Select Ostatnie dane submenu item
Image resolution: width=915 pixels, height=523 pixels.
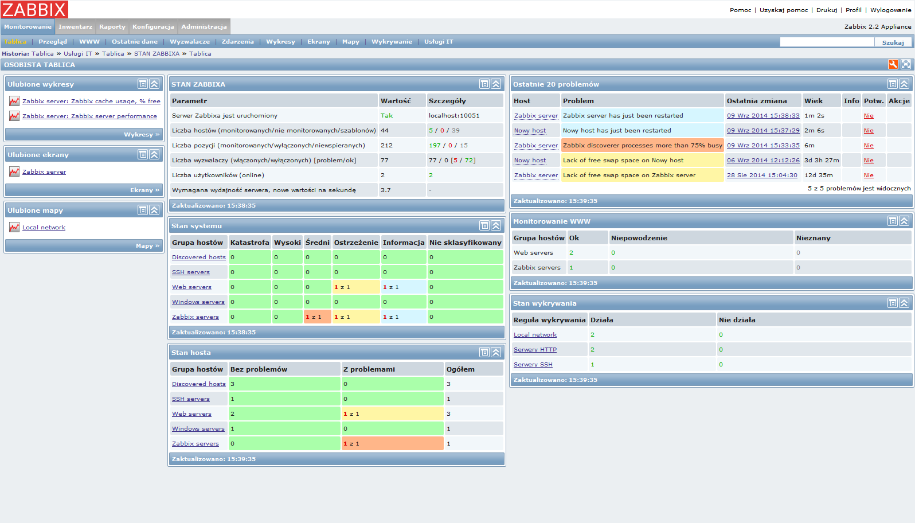(x=135, y=41)
